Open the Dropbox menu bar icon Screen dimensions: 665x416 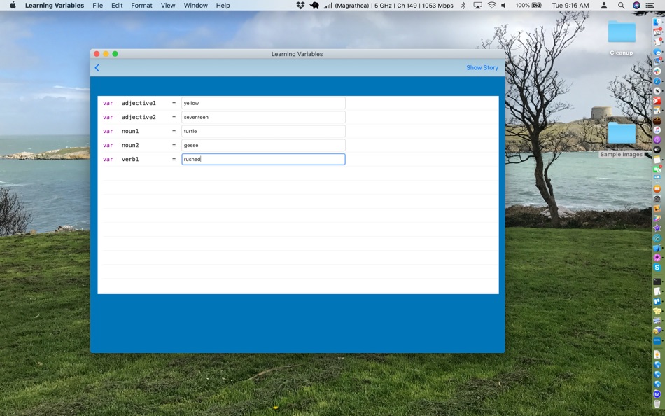(x=300, y=6)
